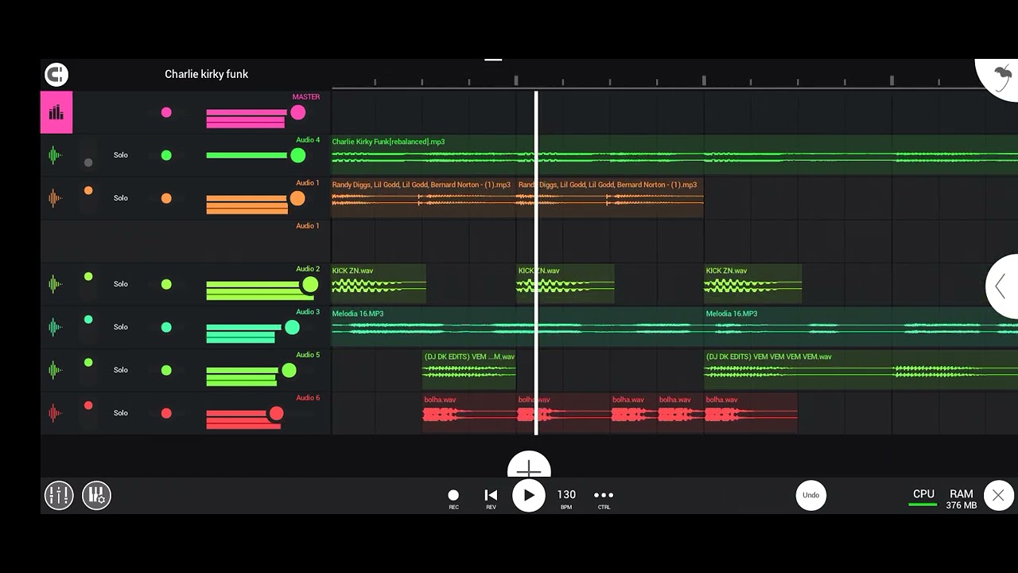This screenshot has height=573, width=1018.
Task: Adjust the Master volume slider knob
Action: (297, 112)
